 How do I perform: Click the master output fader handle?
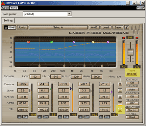pyautogui.click(x=130, y=52)
